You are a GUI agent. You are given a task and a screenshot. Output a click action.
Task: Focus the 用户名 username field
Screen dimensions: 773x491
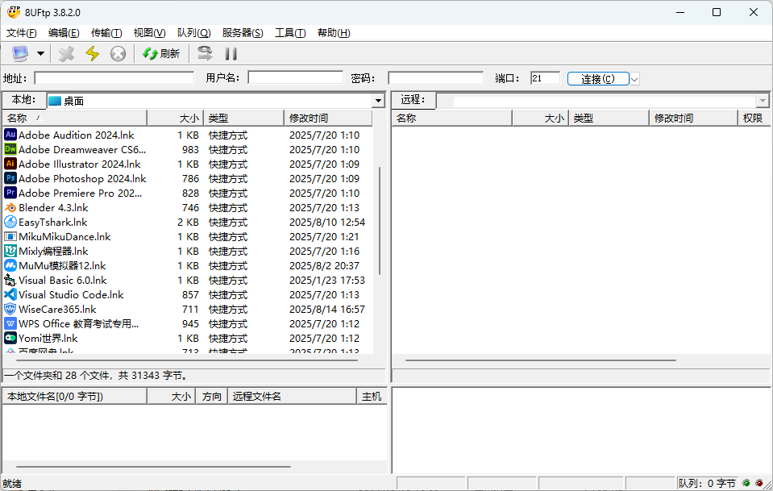295,78
